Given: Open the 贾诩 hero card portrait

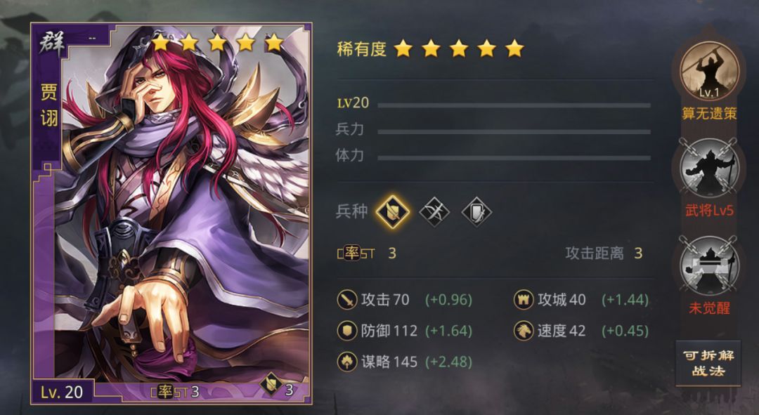Looking at the screenshot, I should [x=171, y=213].
